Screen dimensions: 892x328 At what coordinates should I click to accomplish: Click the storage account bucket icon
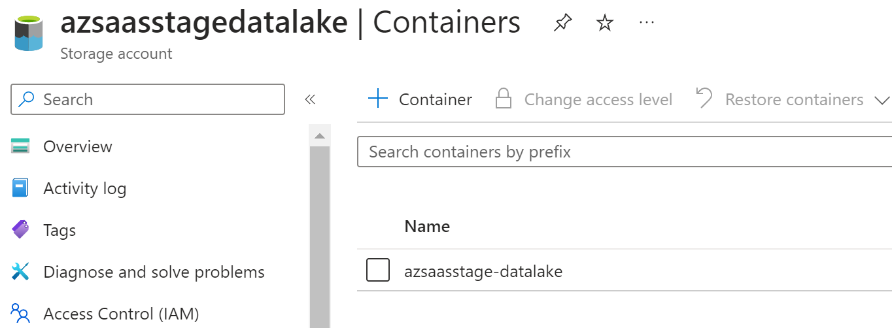[28, 34]
